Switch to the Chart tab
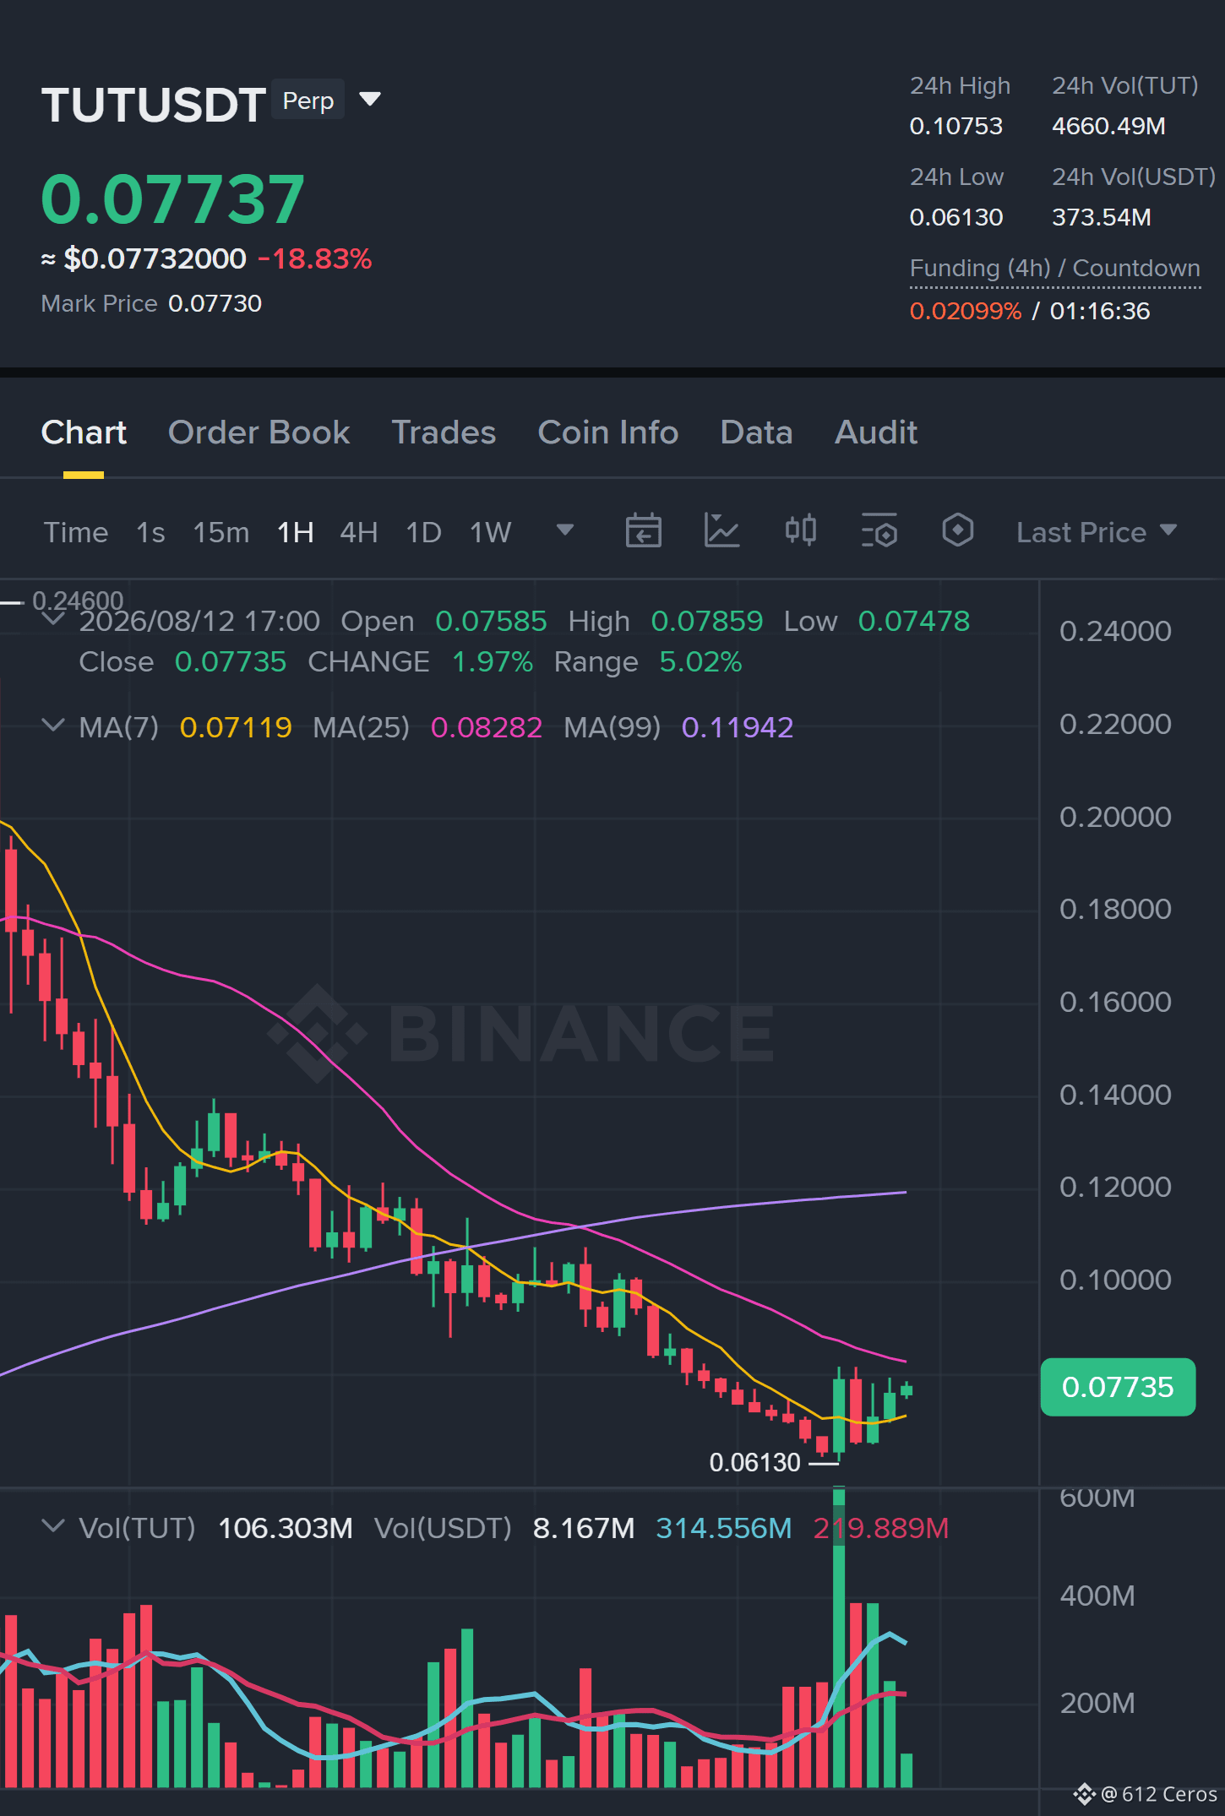This screenshot has width=1225, height=1816. (x=84, y=432)
